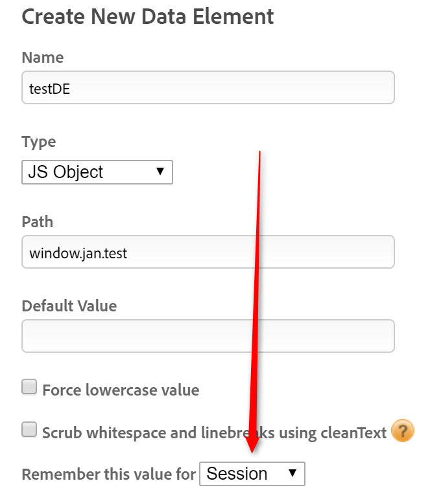Click the Name label above the first field
Screen dimensions: 430x492
tap(43, 58)
